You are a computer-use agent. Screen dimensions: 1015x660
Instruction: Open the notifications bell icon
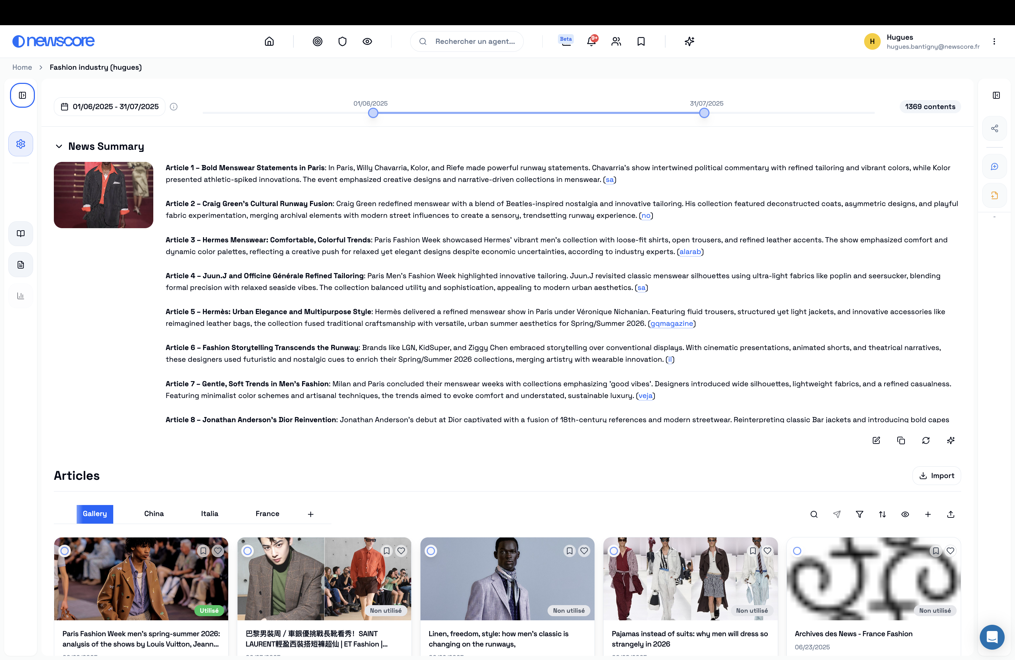click(591, 41)
